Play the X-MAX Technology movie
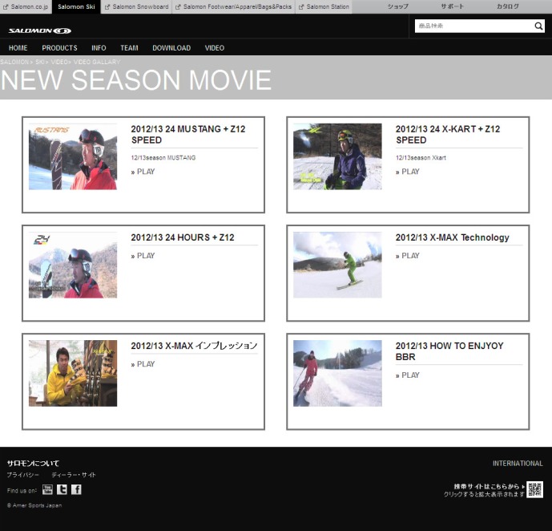 pyautogui.click(x=408, y=256)
